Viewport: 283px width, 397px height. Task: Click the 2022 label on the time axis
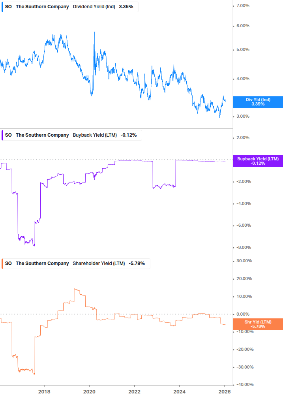coord(135,391)
